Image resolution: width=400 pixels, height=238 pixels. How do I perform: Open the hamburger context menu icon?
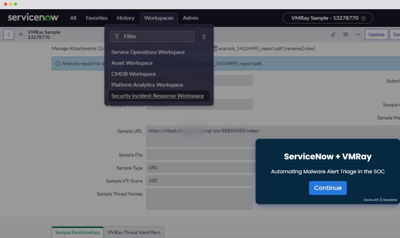(21, 34)
